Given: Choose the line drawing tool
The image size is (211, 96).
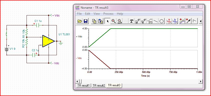Looking at the screenshot, I should (156, 21).
